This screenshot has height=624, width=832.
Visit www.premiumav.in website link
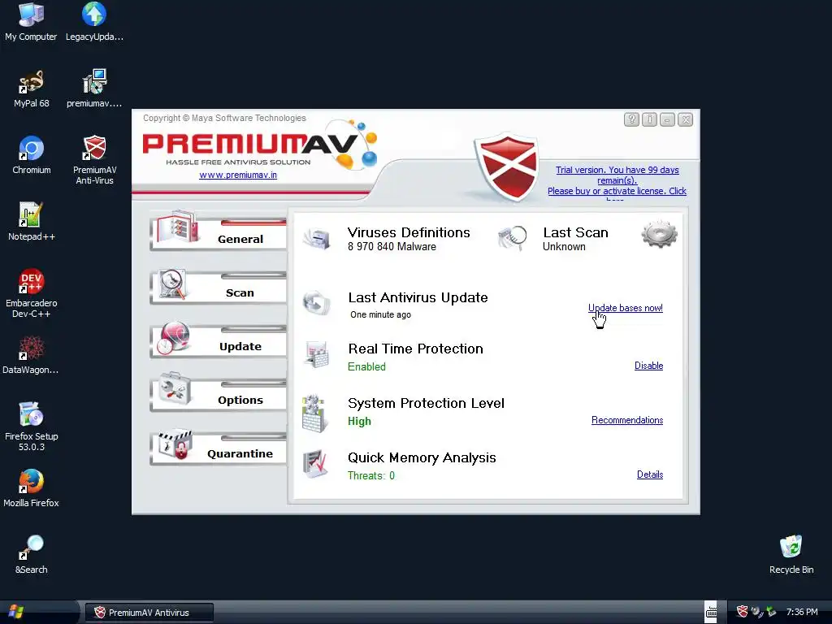[x=238, y=175]
